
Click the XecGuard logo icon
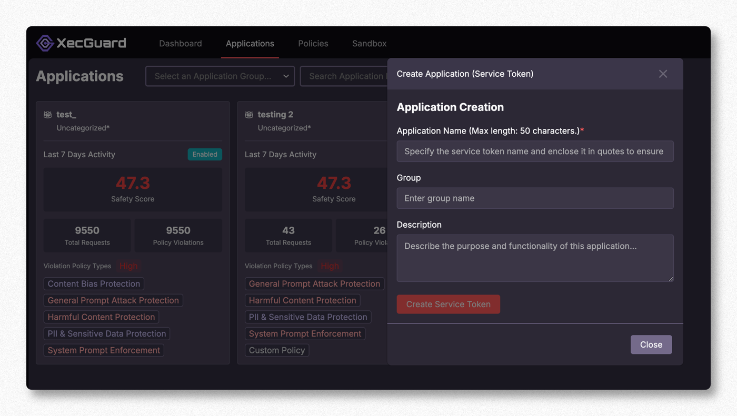(x=45, y=43)
